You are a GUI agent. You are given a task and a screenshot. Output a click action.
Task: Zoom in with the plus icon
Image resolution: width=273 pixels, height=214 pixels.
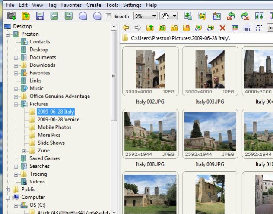tap(83, 16)
